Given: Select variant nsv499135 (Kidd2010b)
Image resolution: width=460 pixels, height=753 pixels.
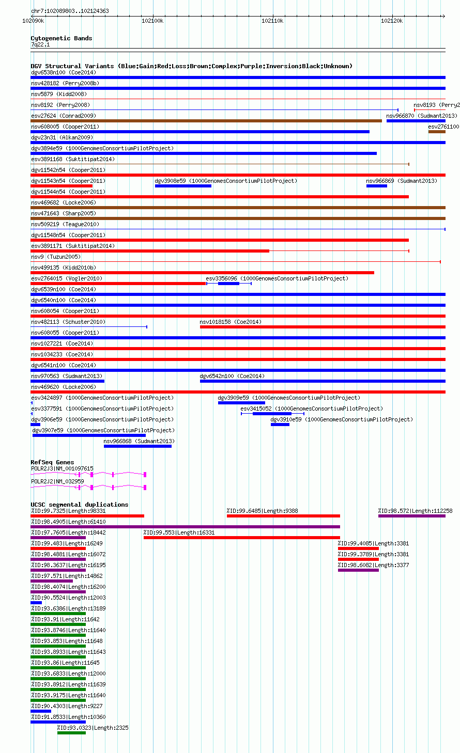Looking at the screenshot, I should click(203, 273).
